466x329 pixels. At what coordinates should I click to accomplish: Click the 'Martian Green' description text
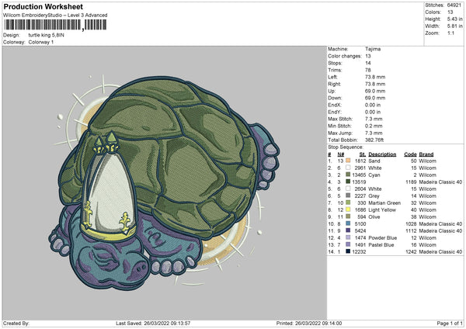pos(384,203)
